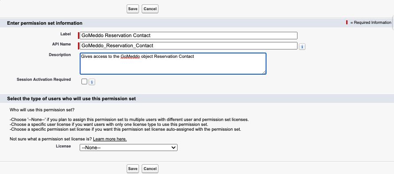Click the Description field label
Viewport: 394px width, 174px height.
click(60, 55)
